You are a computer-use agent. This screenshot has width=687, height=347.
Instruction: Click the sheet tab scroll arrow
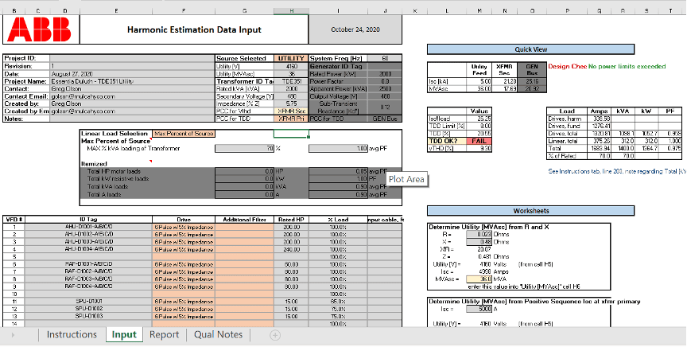[x=14, y=335]
